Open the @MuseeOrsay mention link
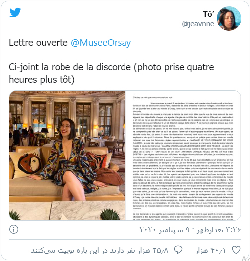Image resolution: width=250 pixels, height=261 pixels. point(101,43)
